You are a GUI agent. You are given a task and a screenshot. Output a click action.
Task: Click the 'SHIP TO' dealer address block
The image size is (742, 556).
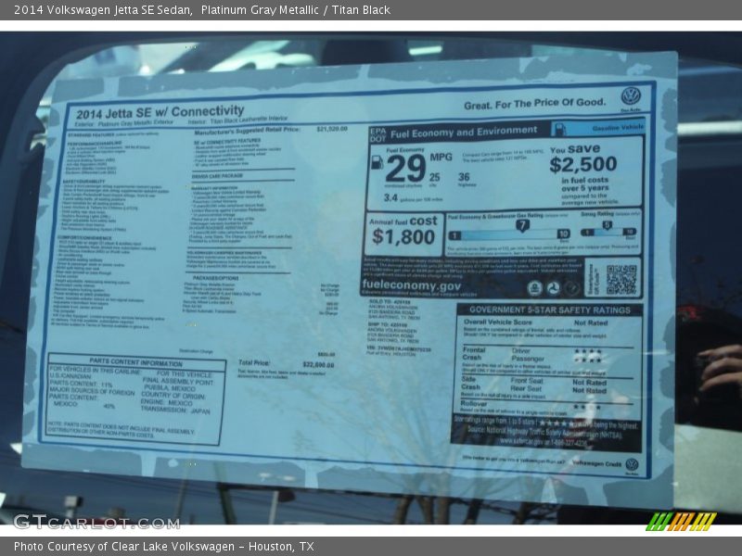pyautogui.click(x=393, y=333)
